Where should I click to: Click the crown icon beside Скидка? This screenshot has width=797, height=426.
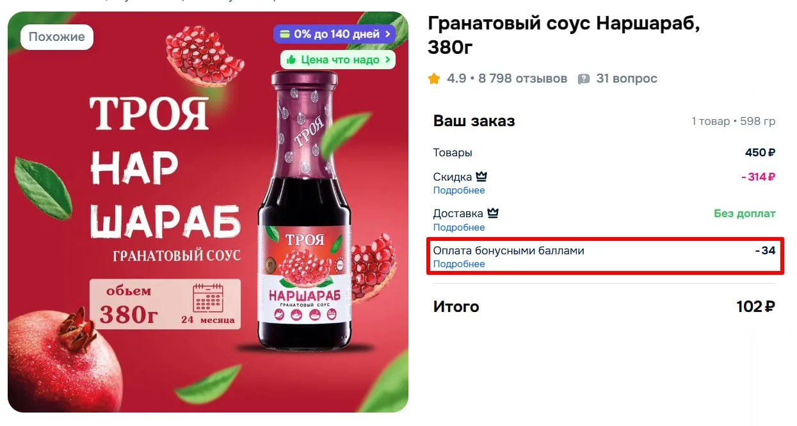pos(481,176)
